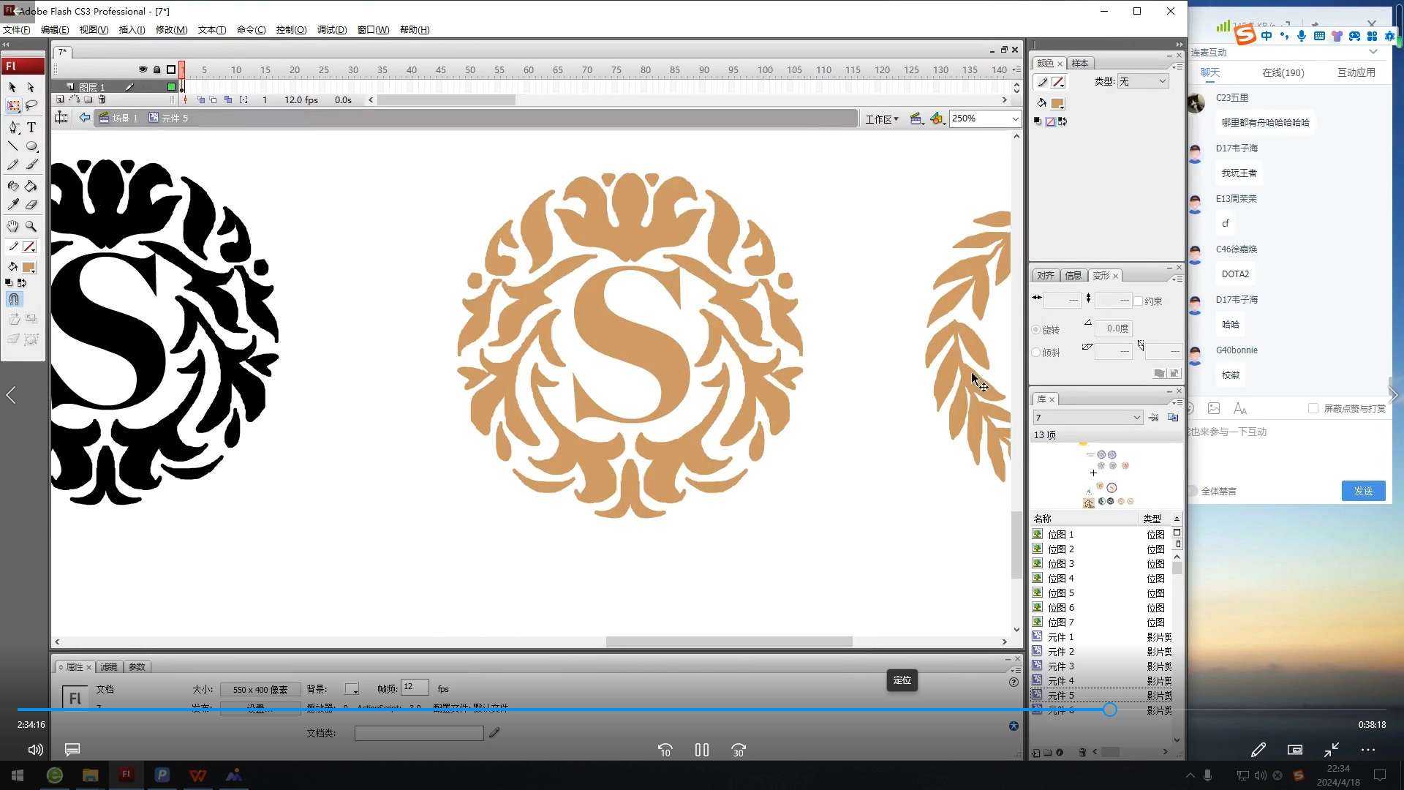Image resolution: width=1404 pixels, height=790 pixels.
Task: Choose the Paint Bucket tool
Action: [31, 186]
